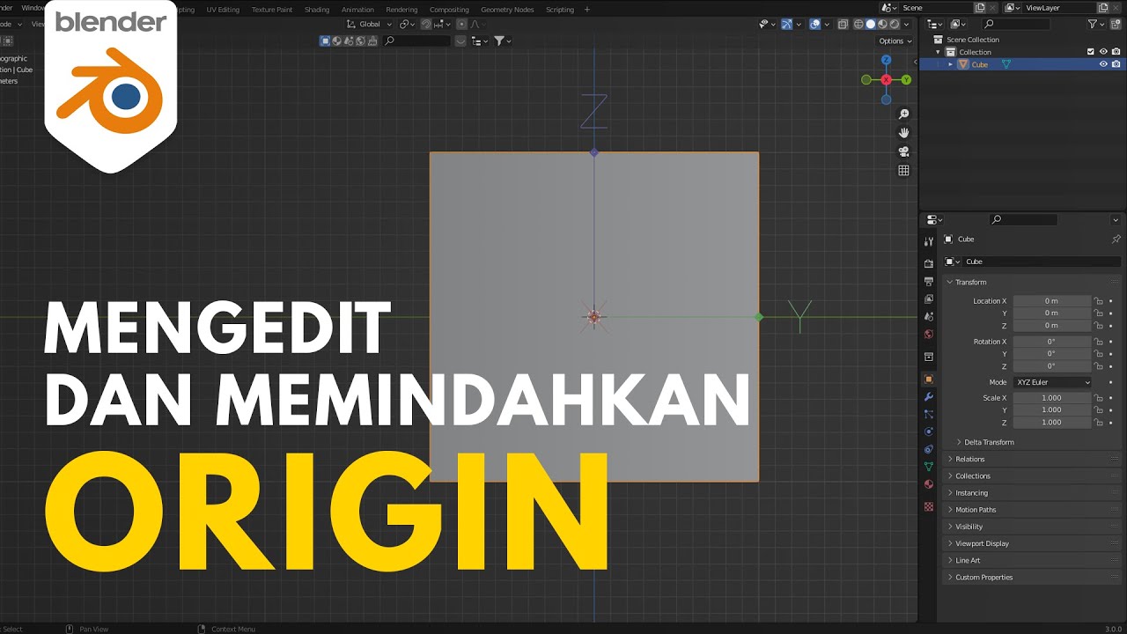Open the Texture properties checker tab
The height and width of the screenshot is (634, 1127).
(928, 506)
